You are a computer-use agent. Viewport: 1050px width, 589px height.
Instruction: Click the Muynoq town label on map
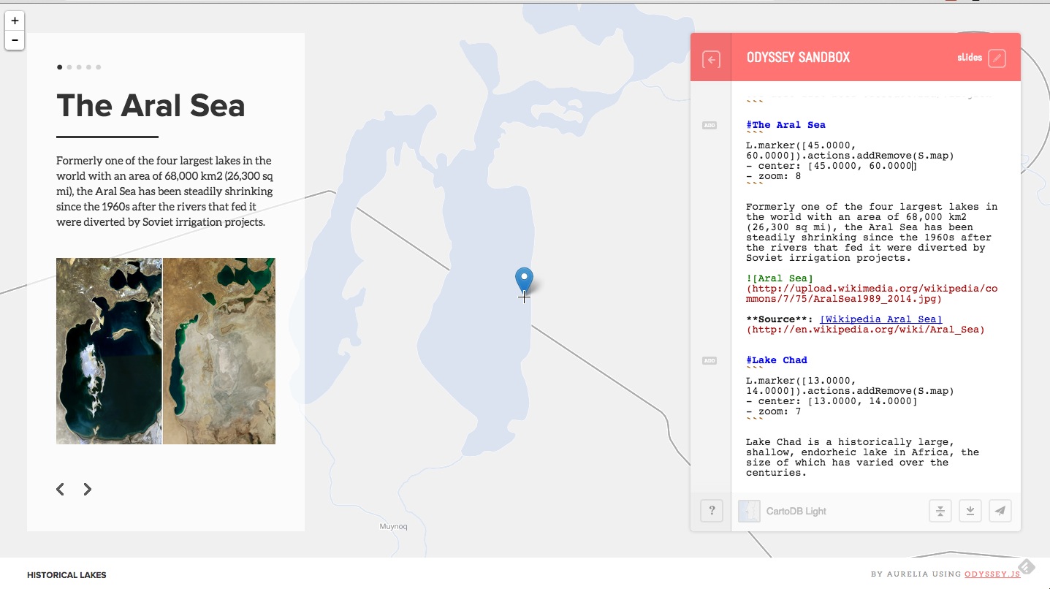tap(393, 526)
